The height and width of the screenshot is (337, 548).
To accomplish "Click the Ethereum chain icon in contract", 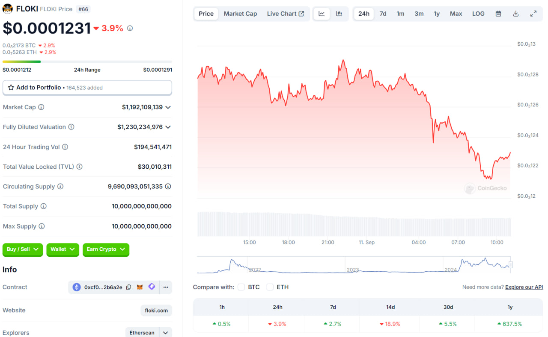I will tap(77, 287).
